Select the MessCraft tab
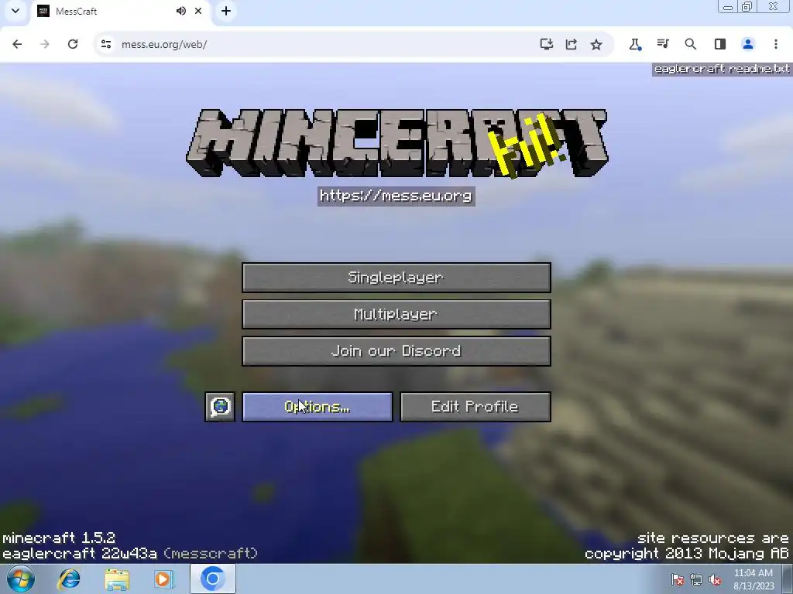The image size is (793, 594). [119, 11]
